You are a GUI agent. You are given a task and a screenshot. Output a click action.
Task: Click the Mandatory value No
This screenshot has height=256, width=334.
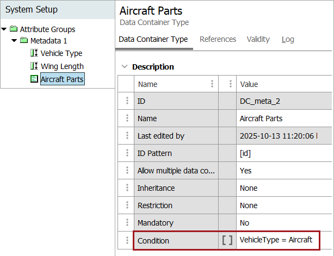point(245,223)
